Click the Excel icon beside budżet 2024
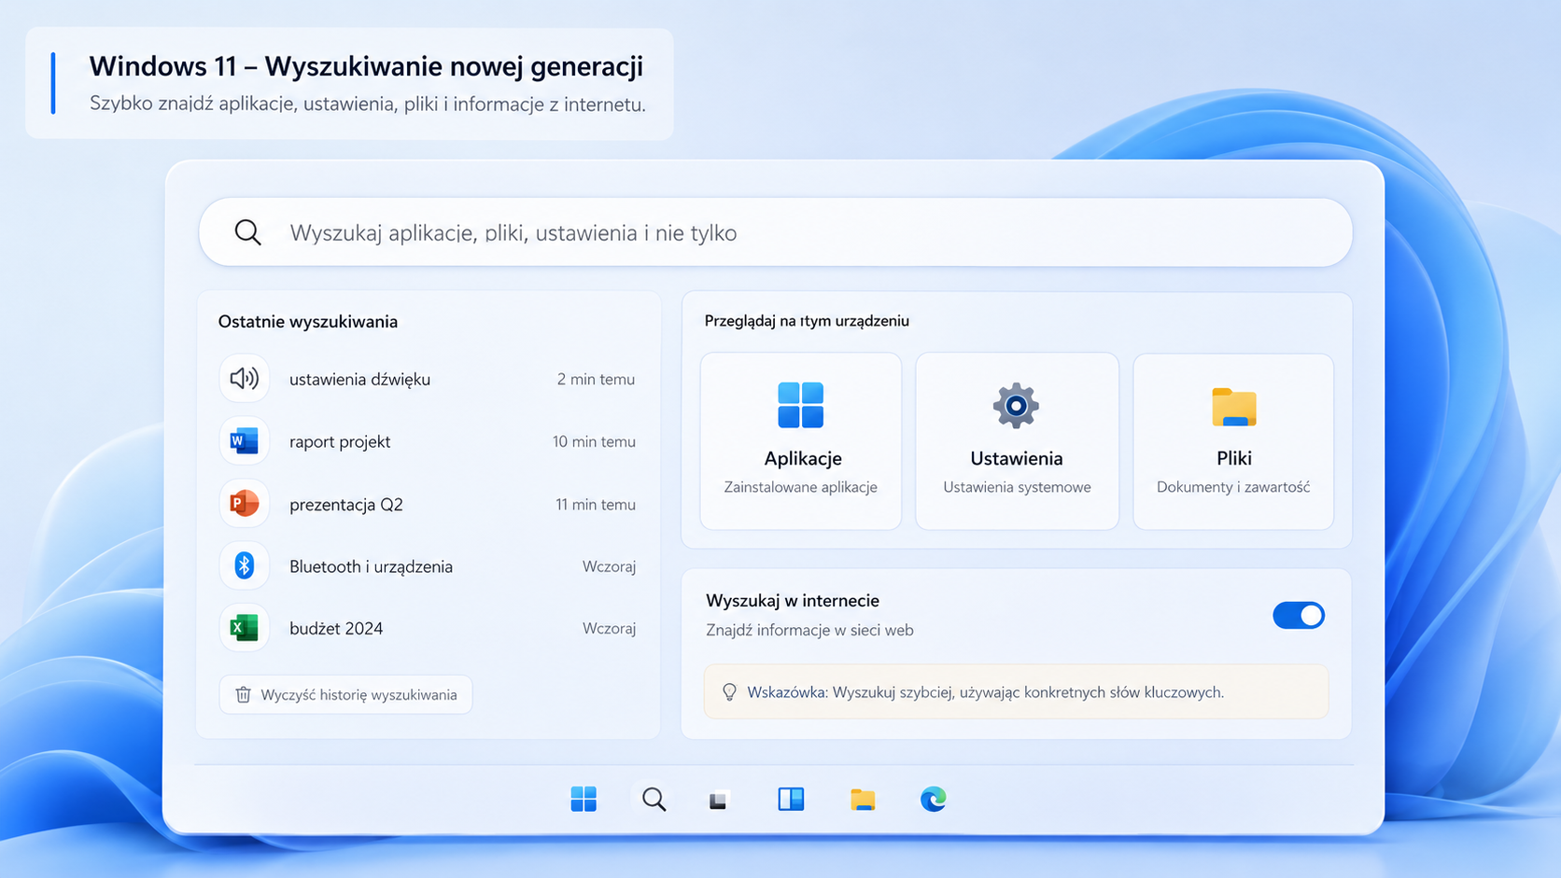This screenshot has width=1561, height=878. (x=245, y=628)
